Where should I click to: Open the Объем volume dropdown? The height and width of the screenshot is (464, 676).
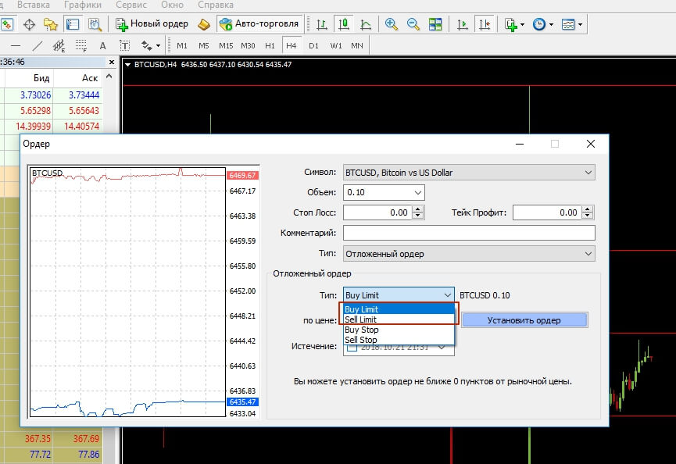tap(417, 192)
